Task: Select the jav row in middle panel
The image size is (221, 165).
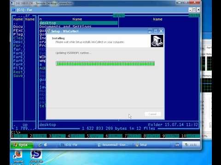Action: (x=42, y=87)
